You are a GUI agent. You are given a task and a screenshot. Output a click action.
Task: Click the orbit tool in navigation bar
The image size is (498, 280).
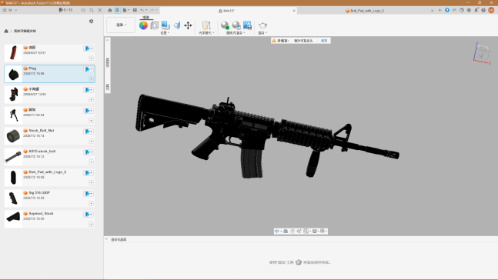coord(277,231)
